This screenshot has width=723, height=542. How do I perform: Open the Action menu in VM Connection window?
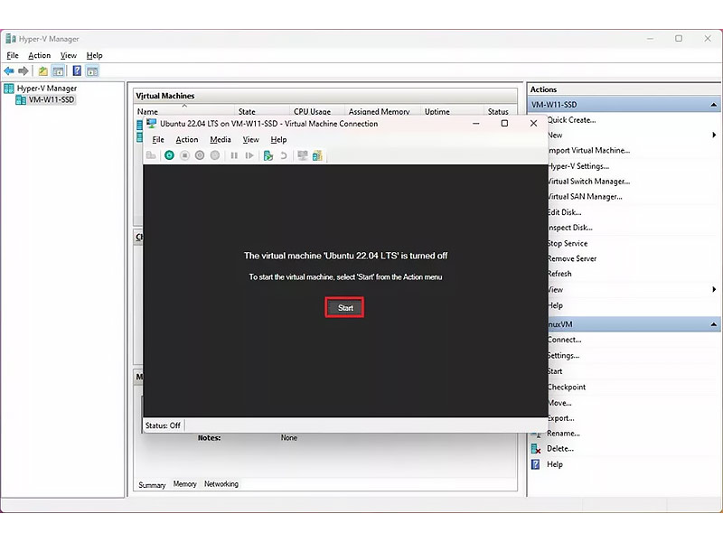click(x=187, y=140)
